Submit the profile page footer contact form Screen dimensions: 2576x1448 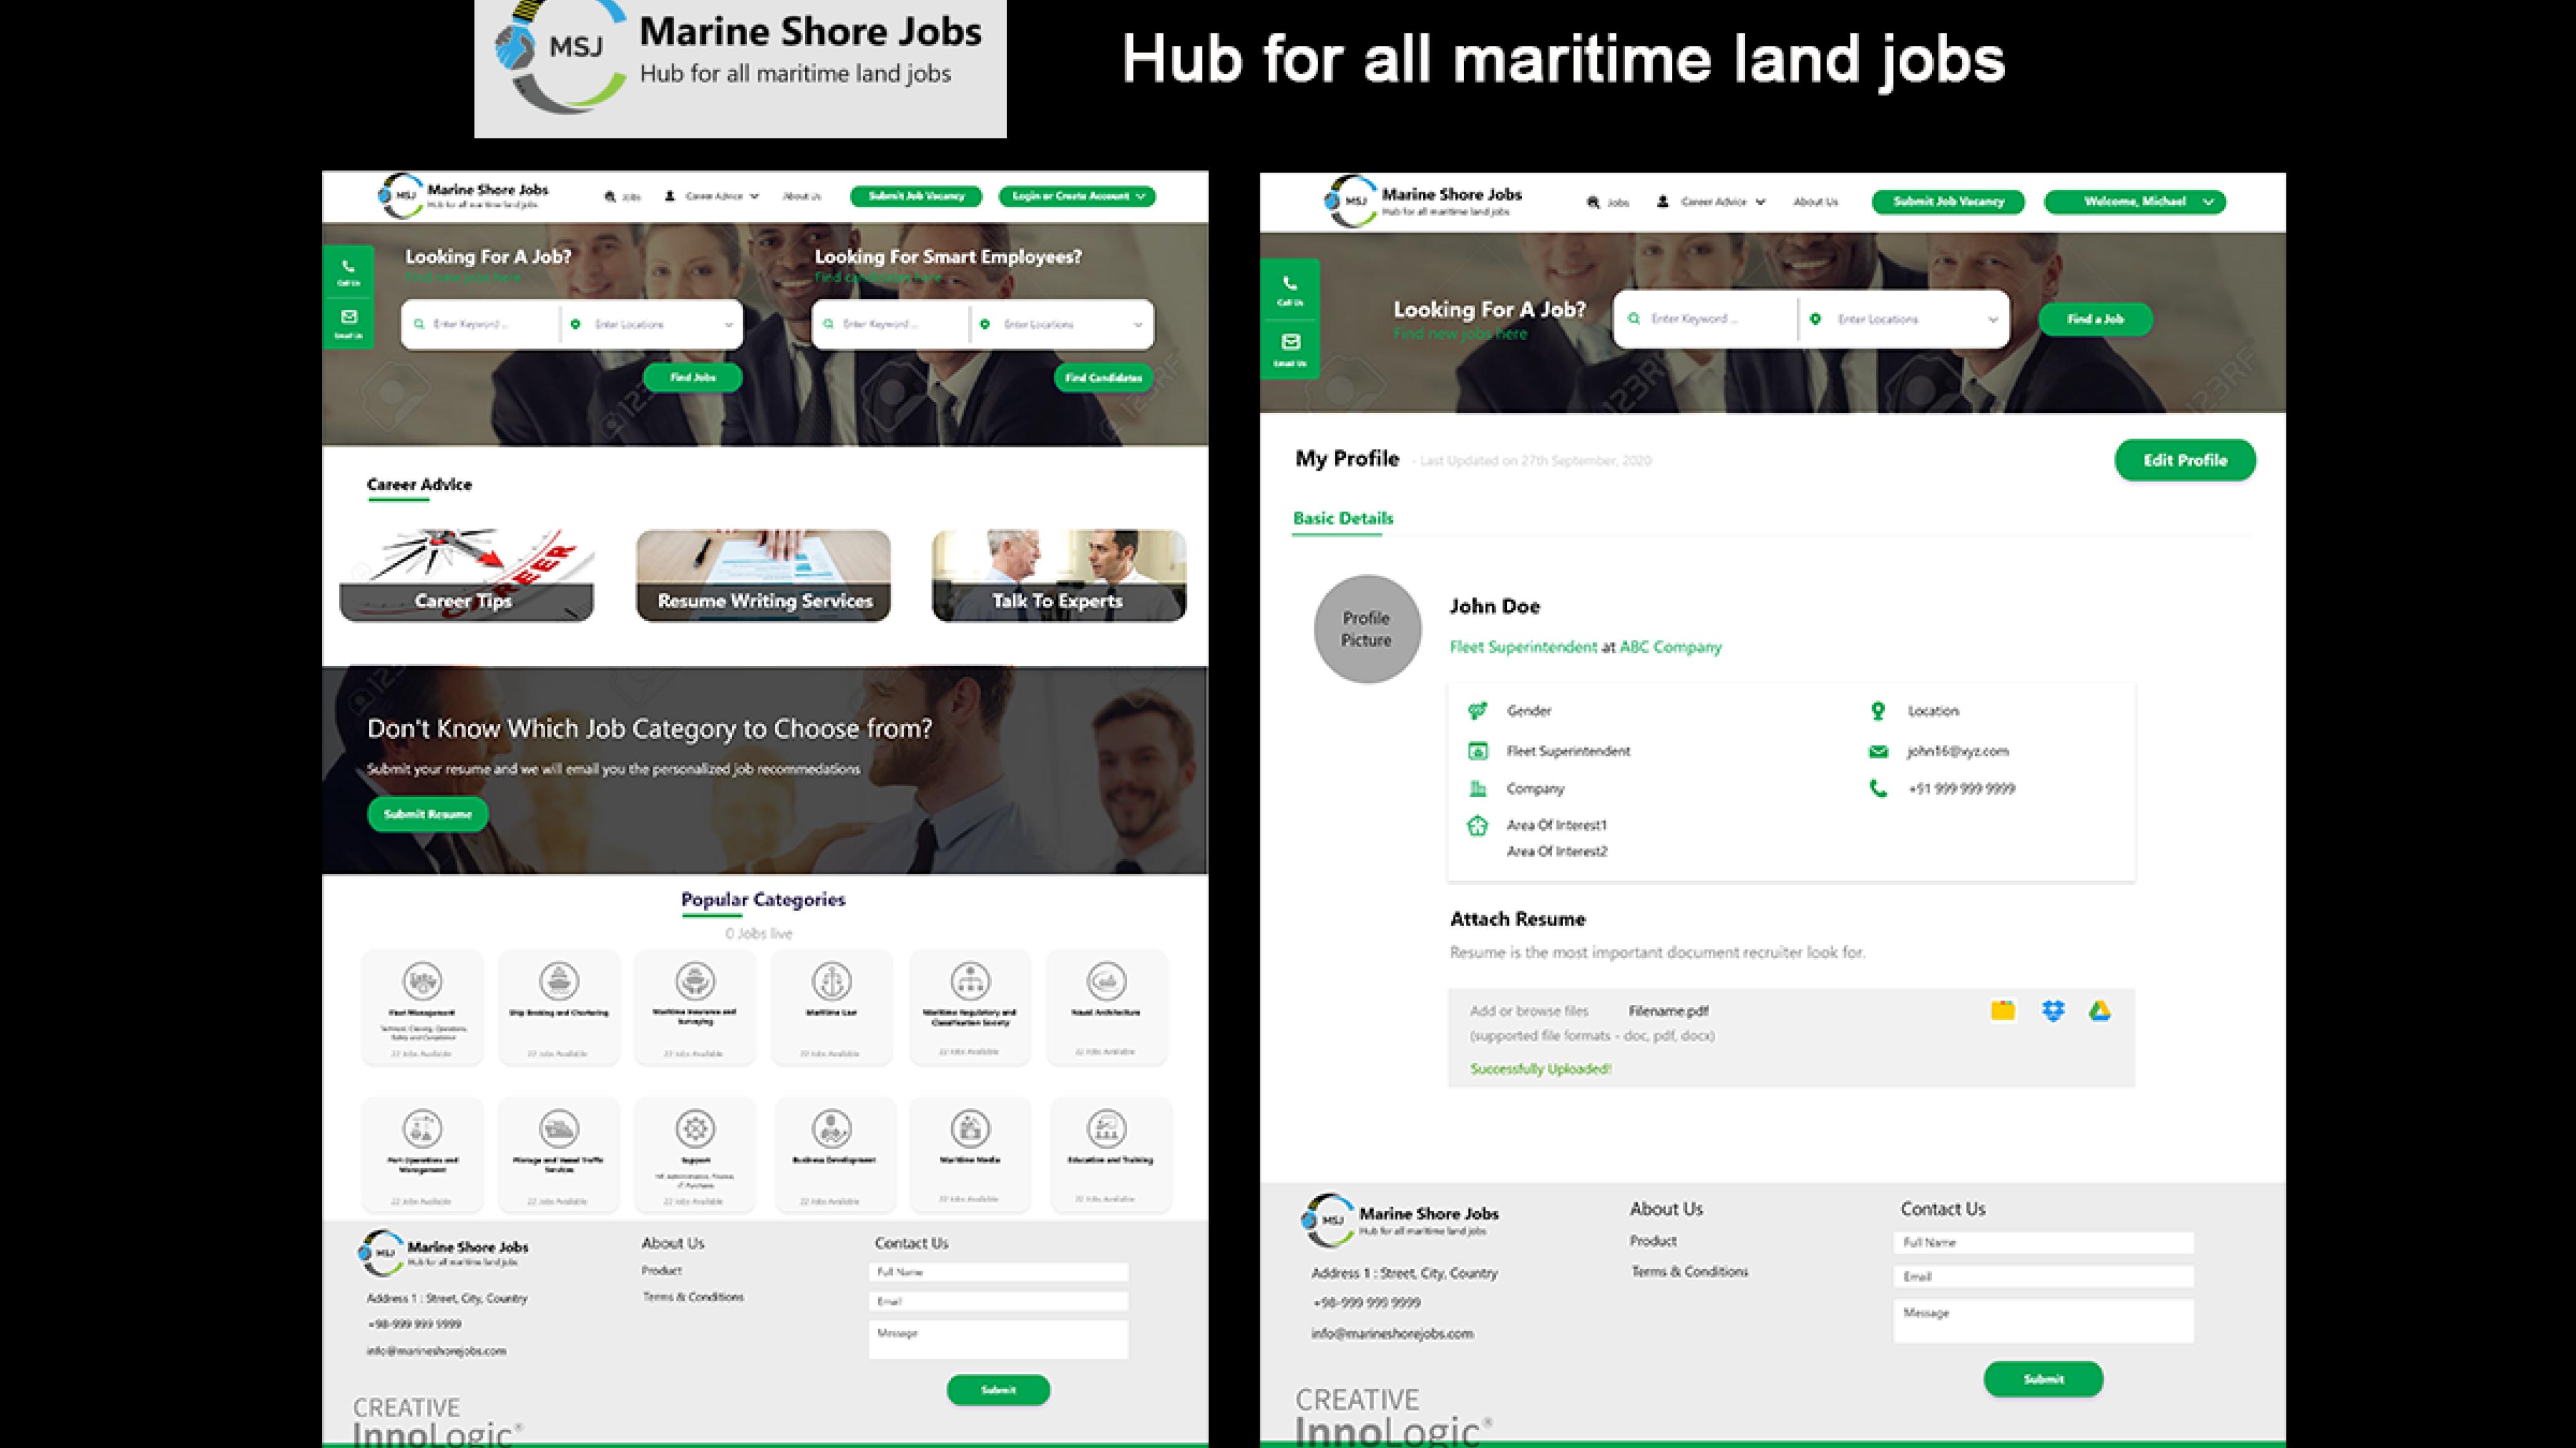click(x=2043, y=1379)
